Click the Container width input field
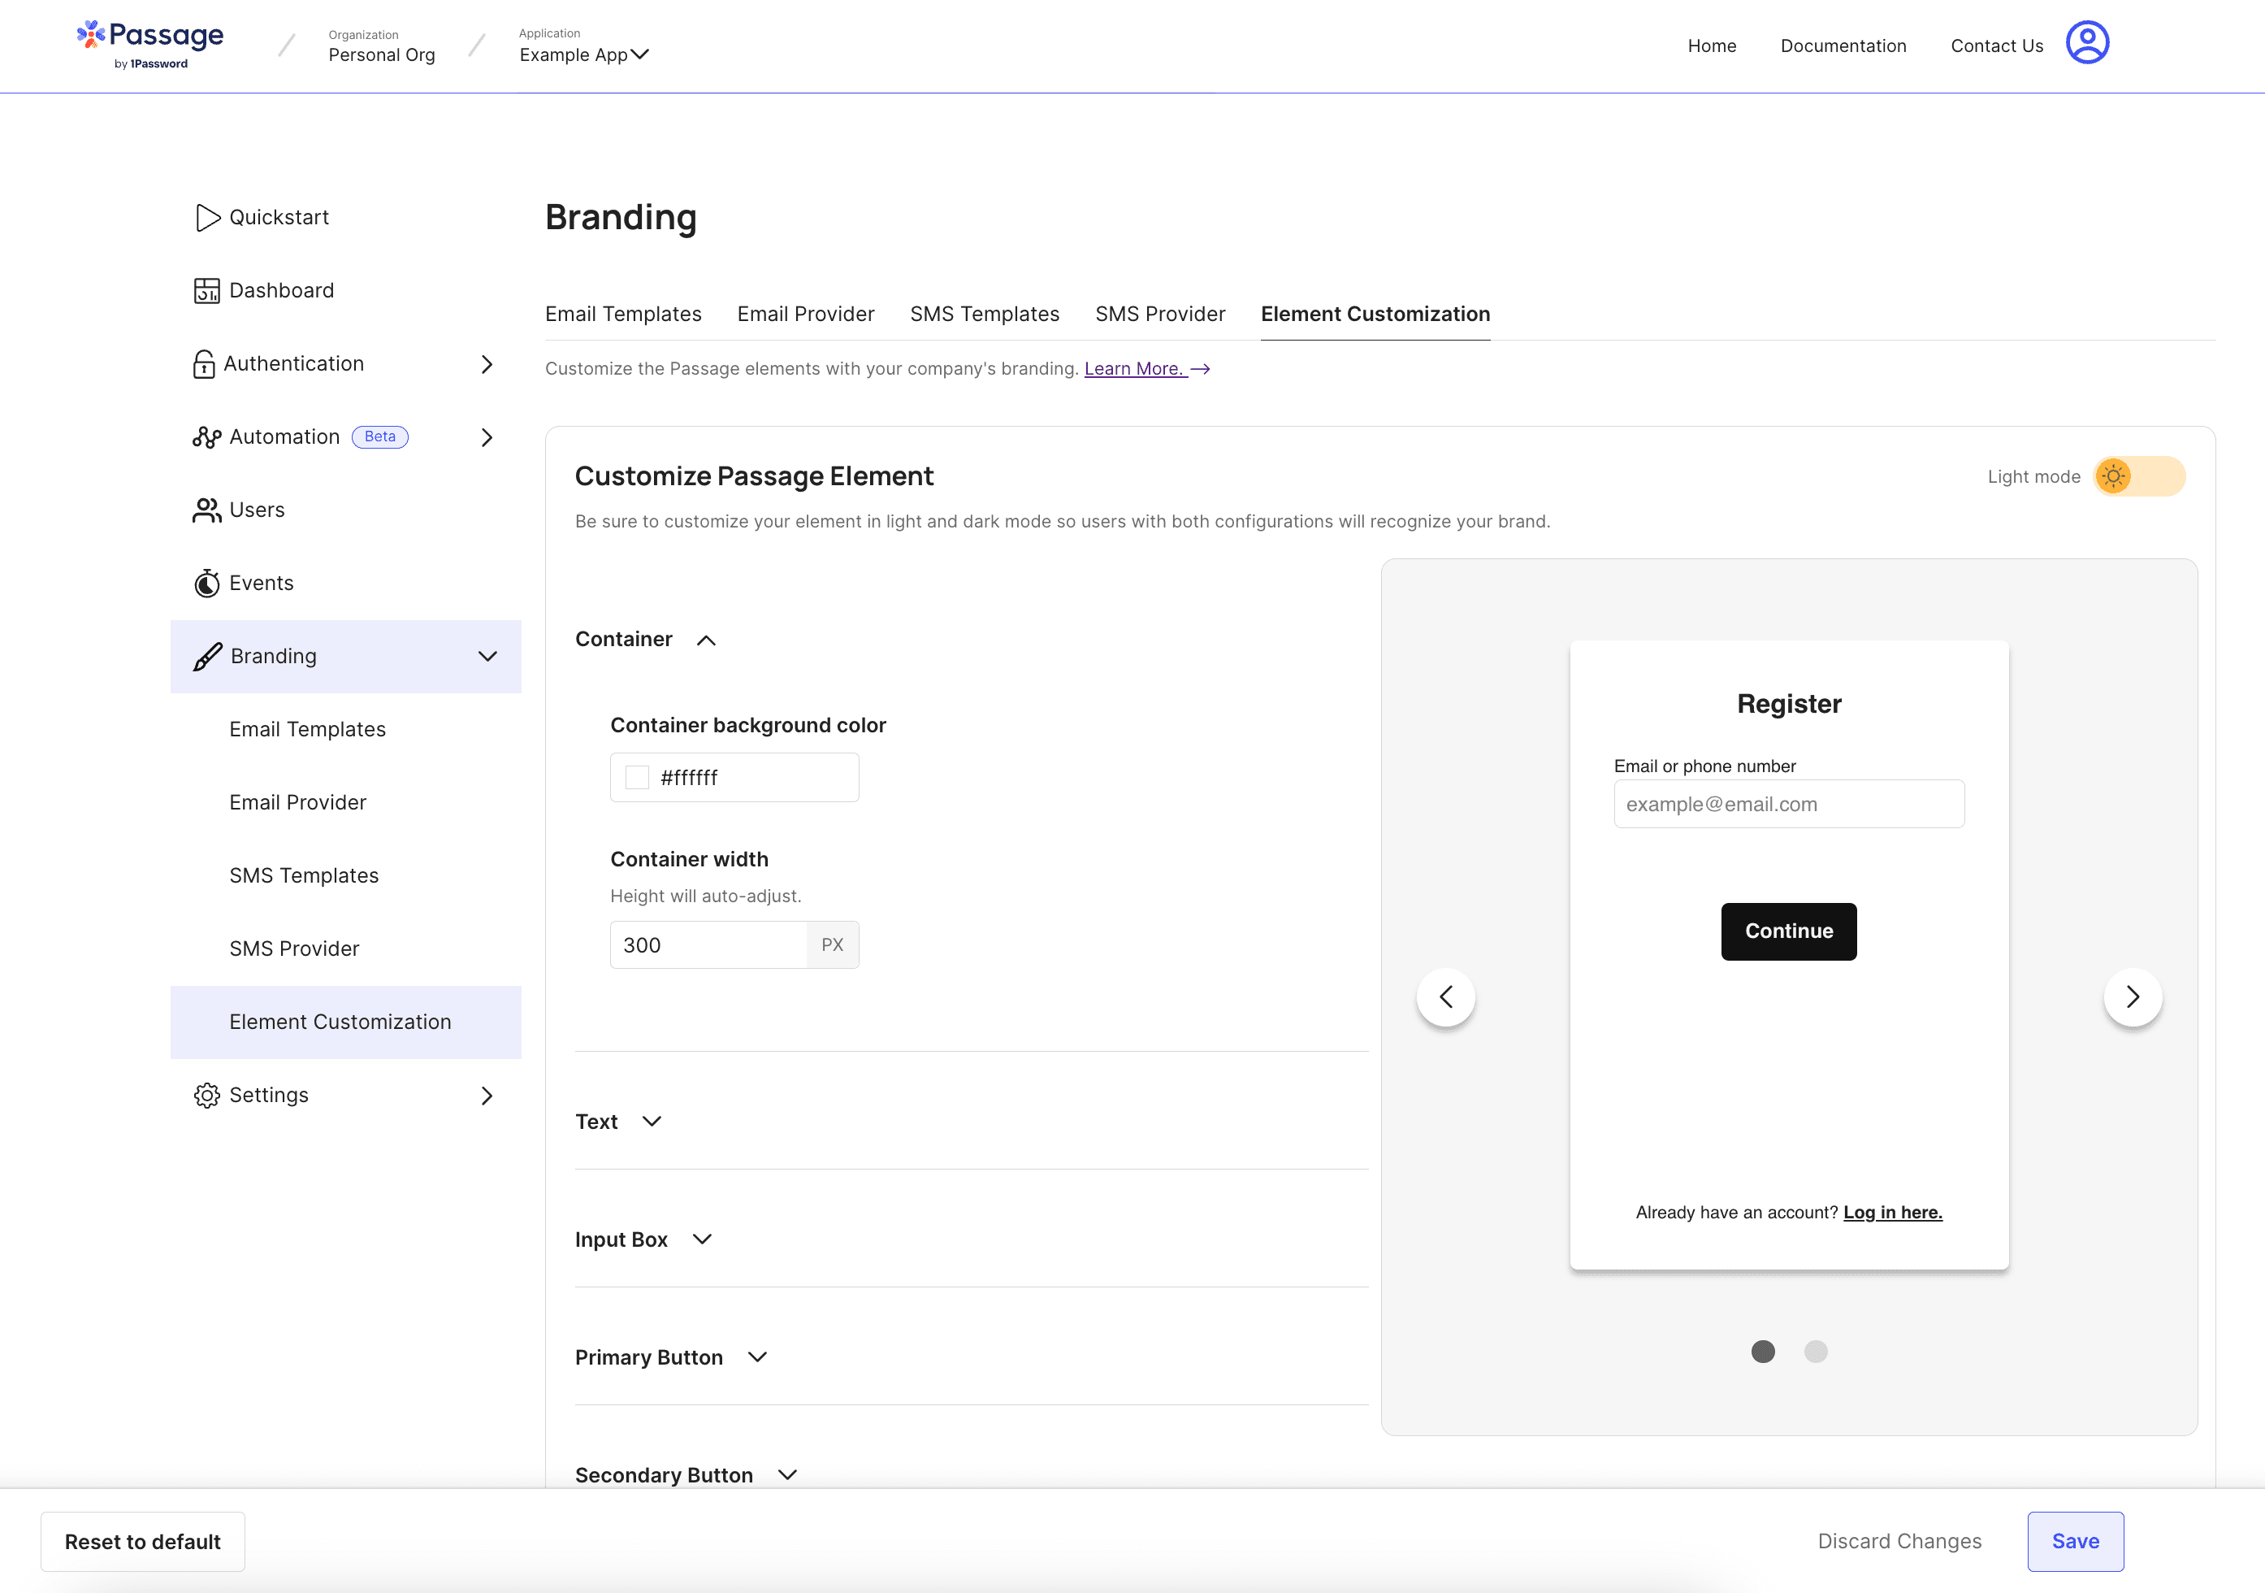2265x1593 pixels. [708, 944]
